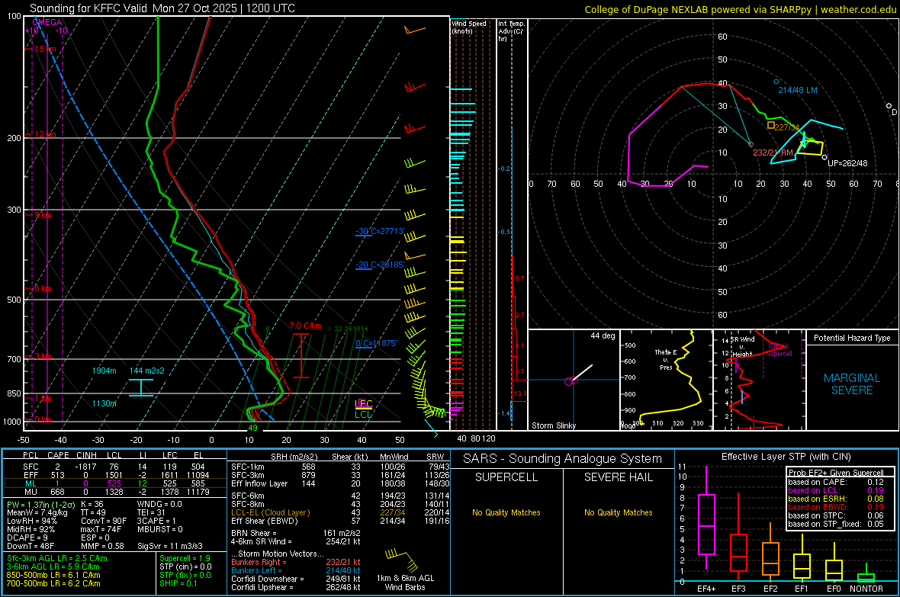Click the 700-500mb LR value
Screen dimensions: 900x597
[53, 583]
